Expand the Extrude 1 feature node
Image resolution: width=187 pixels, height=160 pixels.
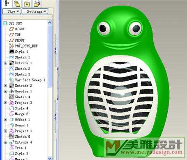click(x=5, y=63)
